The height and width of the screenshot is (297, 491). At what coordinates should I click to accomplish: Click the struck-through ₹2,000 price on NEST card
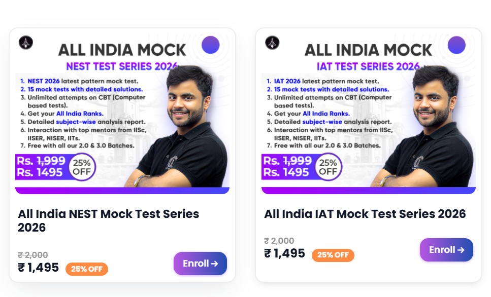click(x=33, y=255)
